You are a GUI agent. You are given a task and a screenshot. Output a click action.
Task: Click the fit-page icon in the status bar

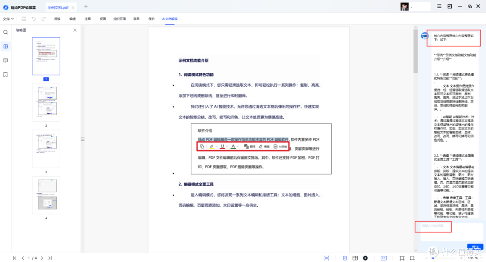click(x=402, y=258)
